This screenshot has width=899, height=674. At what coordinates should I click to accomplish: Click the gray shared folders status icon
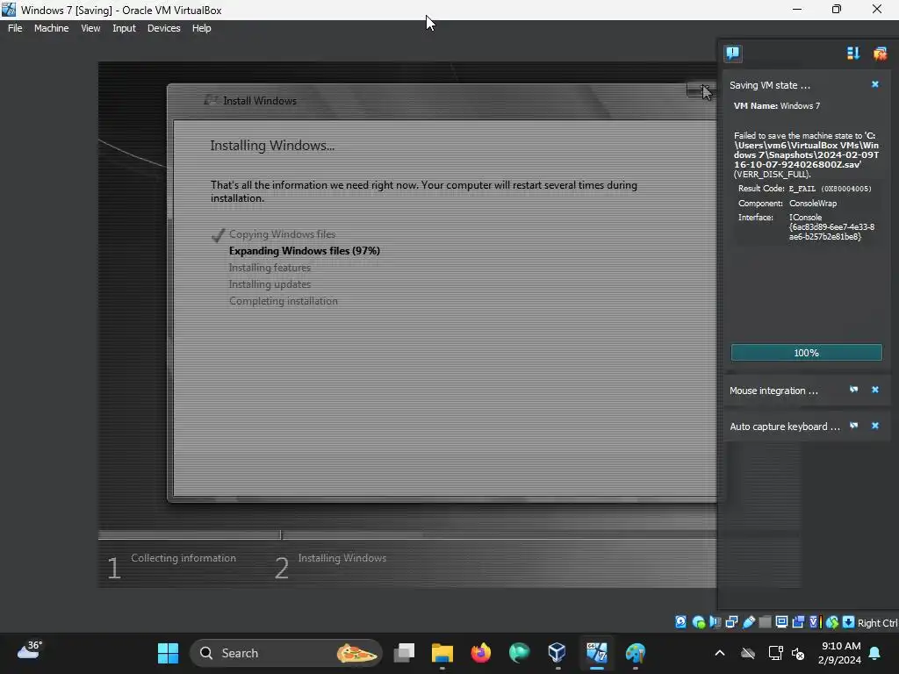pos(765,622)
